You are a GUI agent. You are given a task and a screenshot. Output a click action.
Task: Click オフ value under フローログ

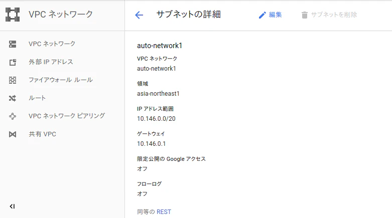(142, 194)
